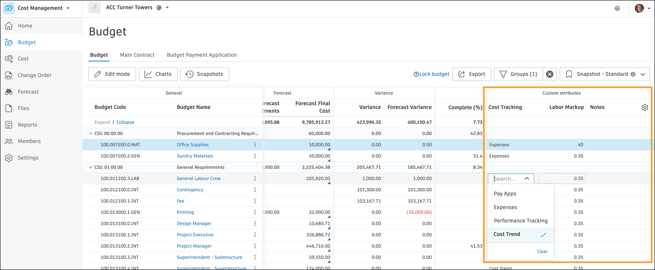The width and height of the screenshot is (655, 270).
Task: Clear the Groups filter with X icon
Action: click(x=550, y=74)
